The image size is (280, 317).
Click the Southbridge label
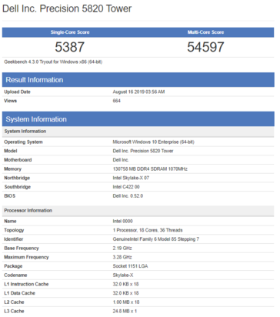pyautogui.click(x=18, y=187)
